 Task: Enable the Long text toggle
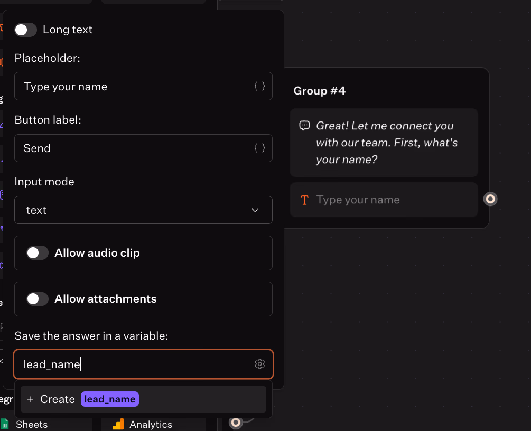pyautogui.click(x=25, y=30)
